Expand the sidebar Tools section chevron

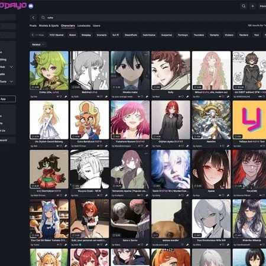[11, 82]
